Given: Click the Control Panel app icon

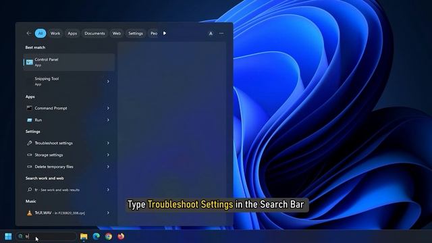Looking at the screenshot, I should [30, 62].
